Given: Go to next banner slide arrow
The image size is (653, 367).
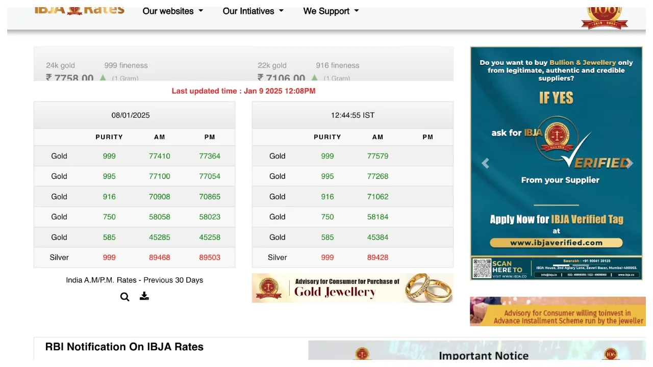Looking at the screenshot, I should coord(630,163).
